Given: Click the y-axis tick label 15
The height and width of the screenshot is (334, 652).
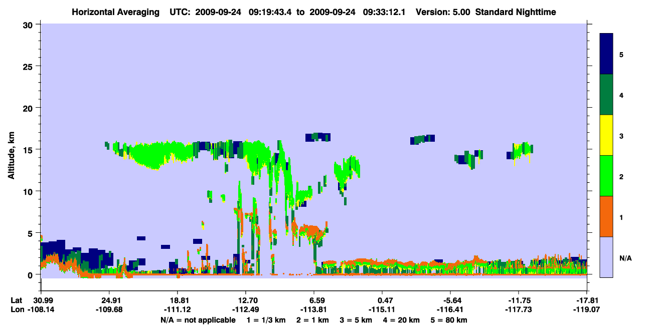Looking at the screenshot, I should tap(28, 150).
